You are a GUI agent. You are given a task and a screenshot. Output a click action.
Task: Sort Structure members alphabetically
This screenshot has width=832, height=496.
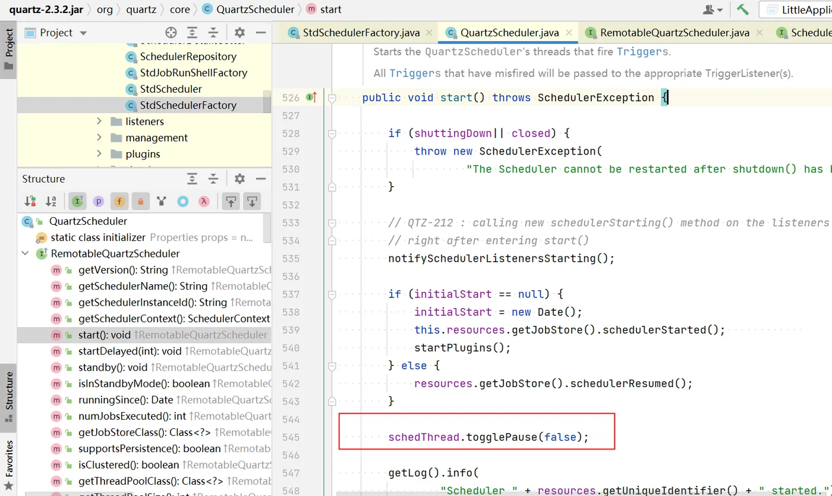[51, 202]
